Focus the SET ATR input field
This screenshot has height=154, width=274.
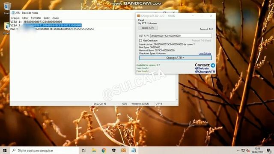click(181, 36)
